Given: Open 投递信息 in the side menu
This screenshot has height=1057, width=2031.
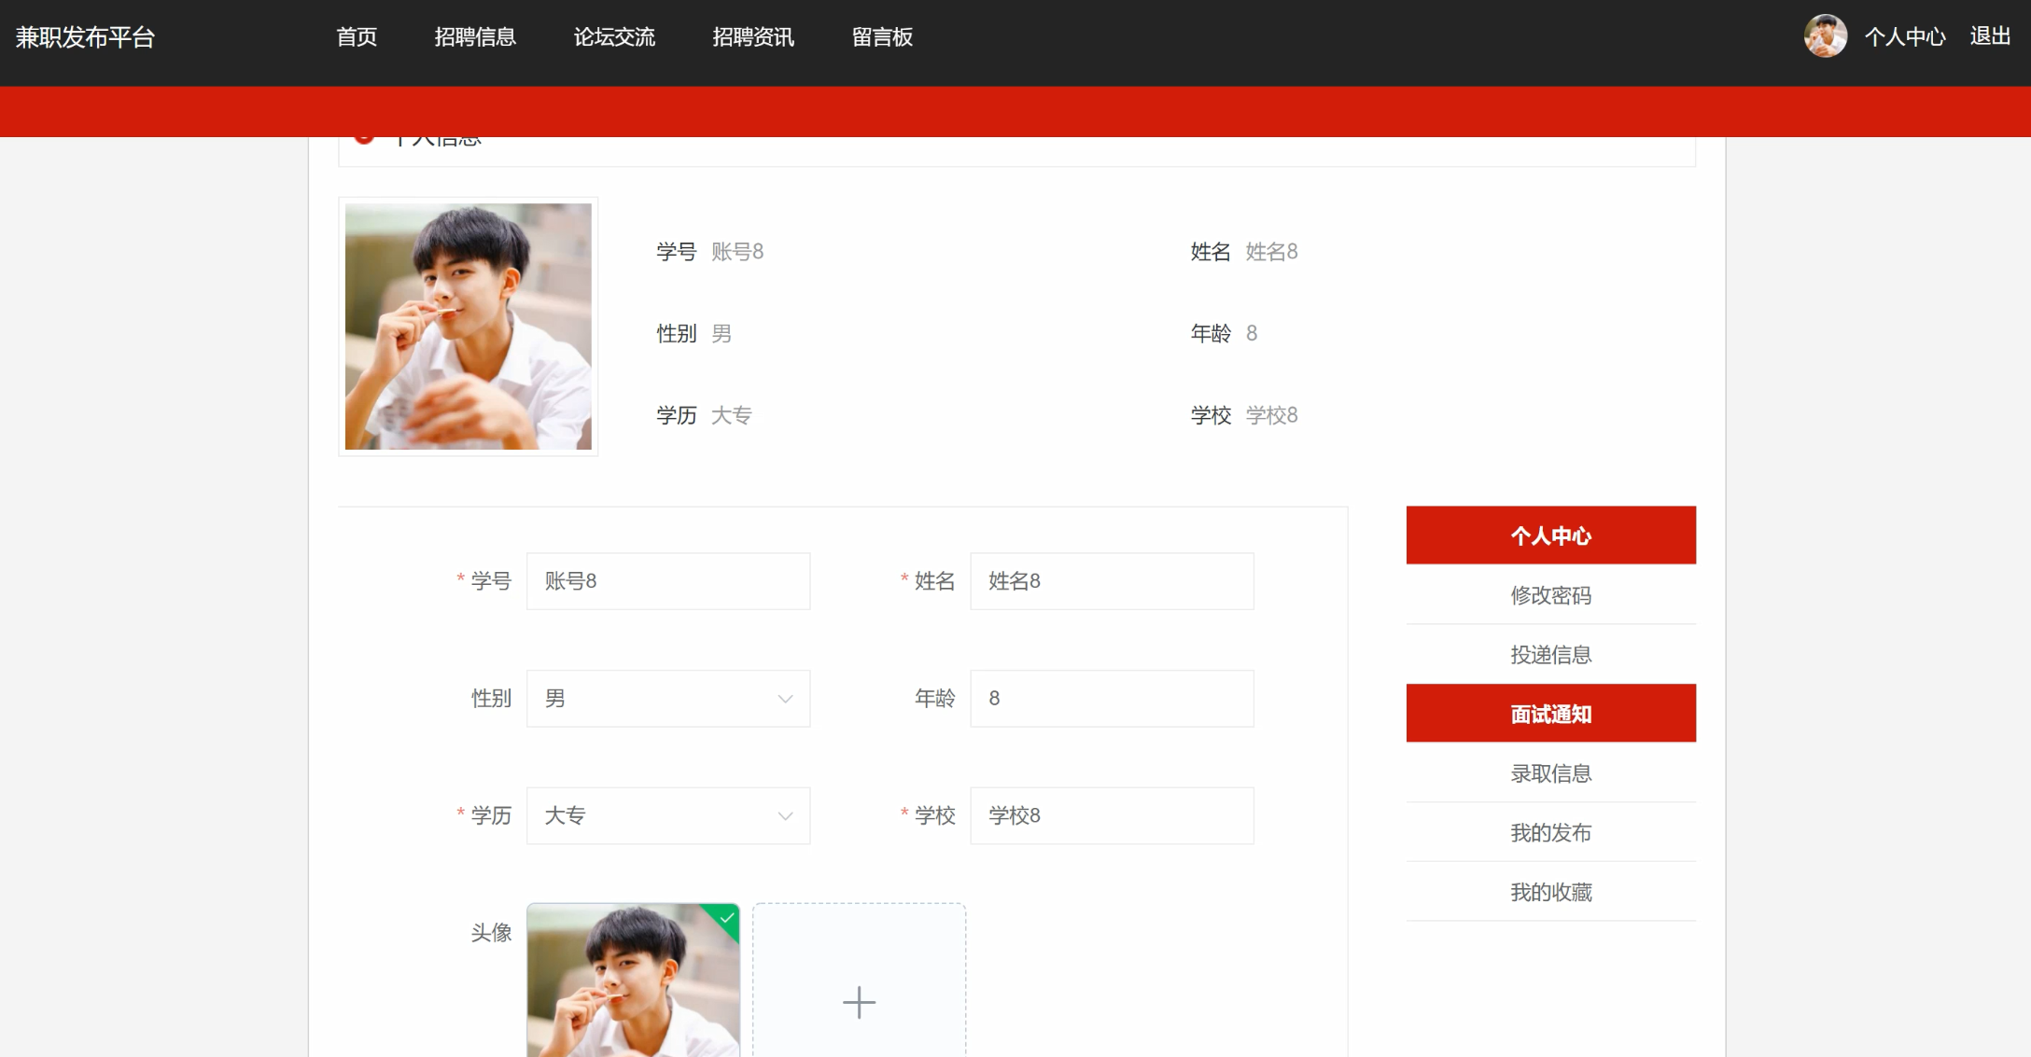Looking at the screenshot, I should pyautogui.click(x=1550, y=655).
